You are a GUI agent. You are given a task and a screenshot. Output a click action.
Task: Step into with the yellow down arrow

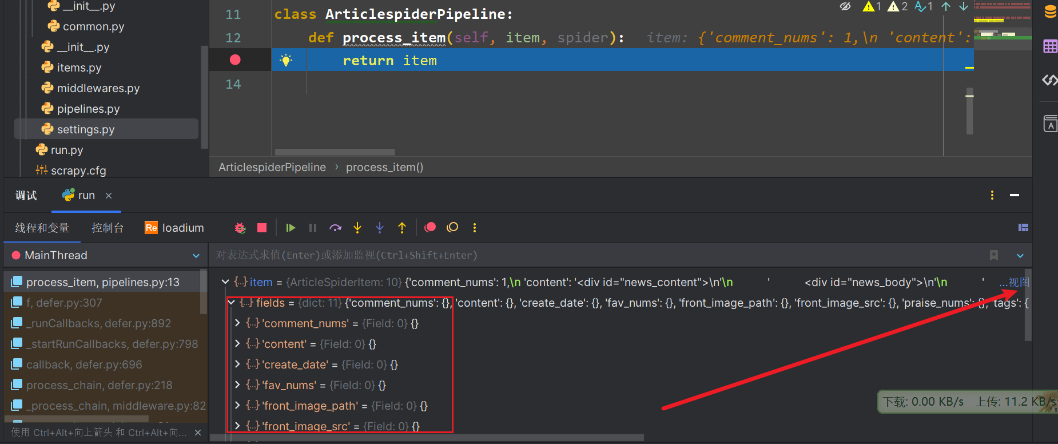pos(357,228)
